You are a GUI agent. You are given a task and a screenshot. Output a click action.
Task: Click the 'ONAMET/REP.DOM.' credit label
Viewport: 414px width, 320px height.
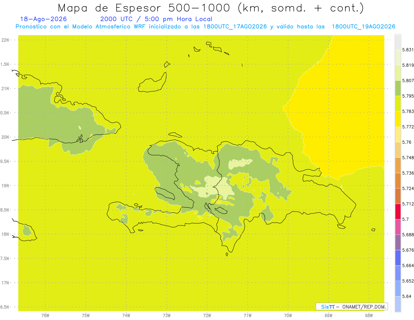pyautogui.click(x=365, y=307)
